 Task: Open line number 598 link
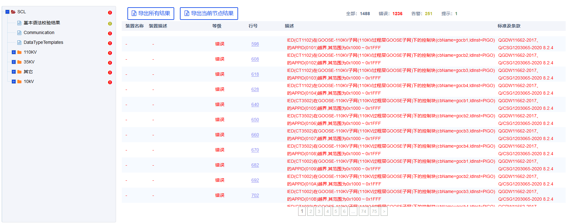[255, 44]
